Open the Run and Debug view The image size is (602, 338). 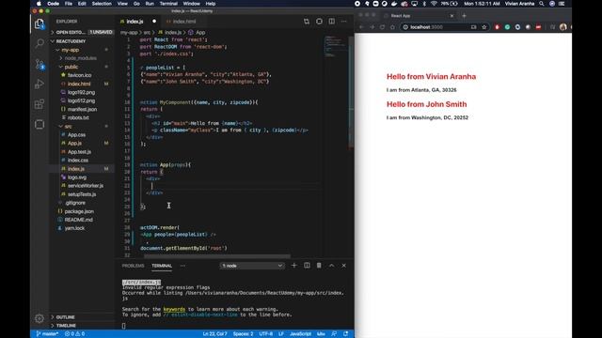[40, 84]
